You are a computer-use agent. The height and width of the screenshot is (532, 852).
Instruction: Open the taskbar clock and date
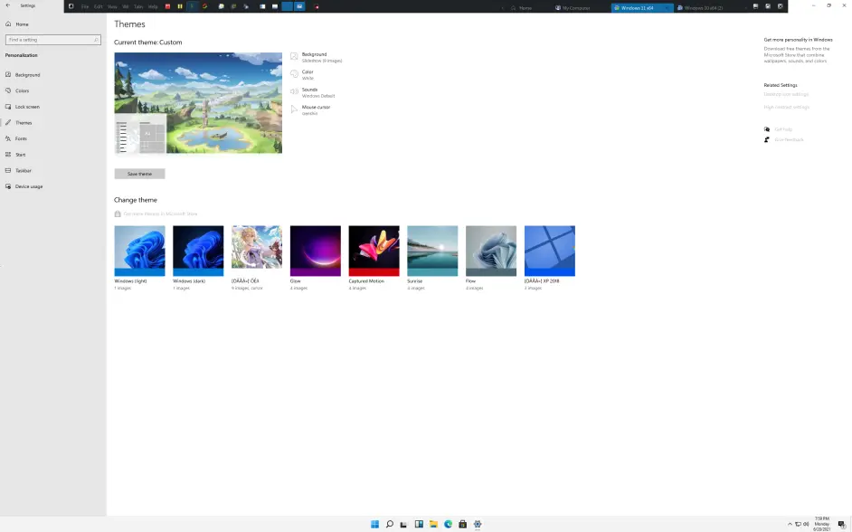point(821,524)
